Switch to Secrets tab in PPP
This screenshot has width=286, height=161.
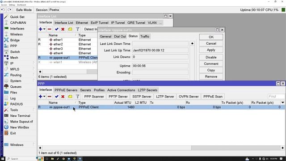(x=85, y=90)
